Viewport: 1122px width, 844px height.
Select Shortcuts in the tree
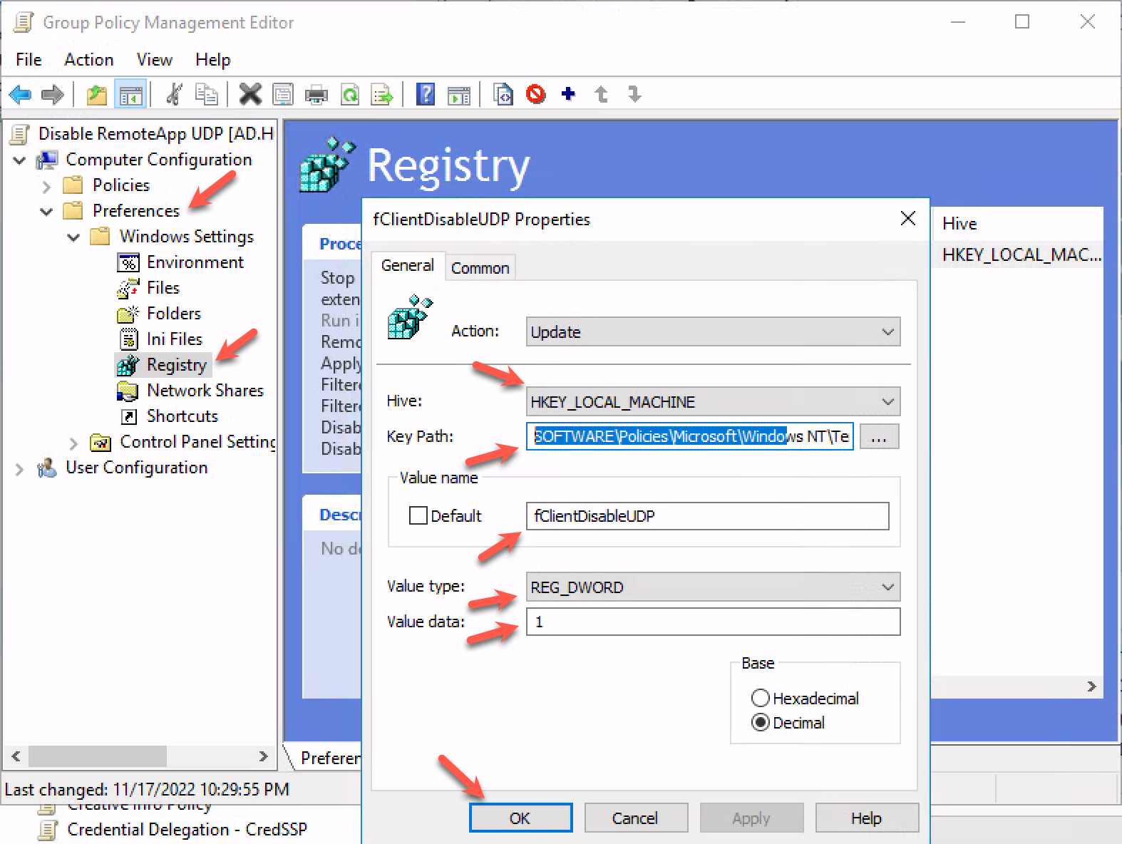182,416
